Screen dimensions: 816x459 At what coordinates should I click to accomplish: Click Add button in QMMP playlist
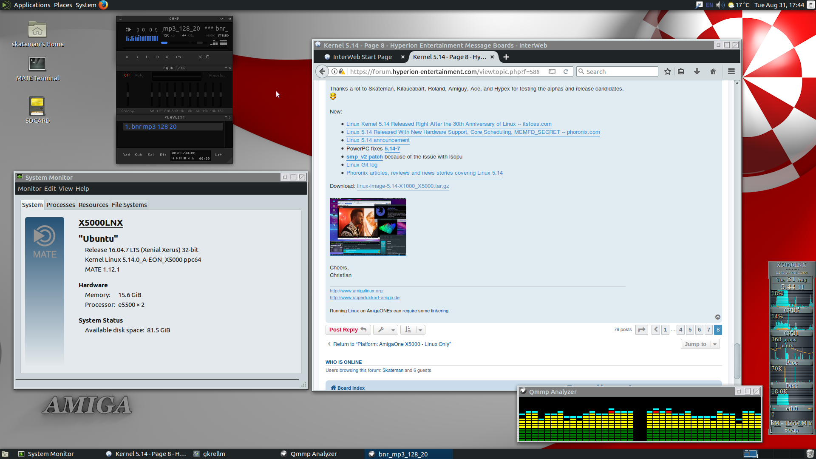(126, 155)
